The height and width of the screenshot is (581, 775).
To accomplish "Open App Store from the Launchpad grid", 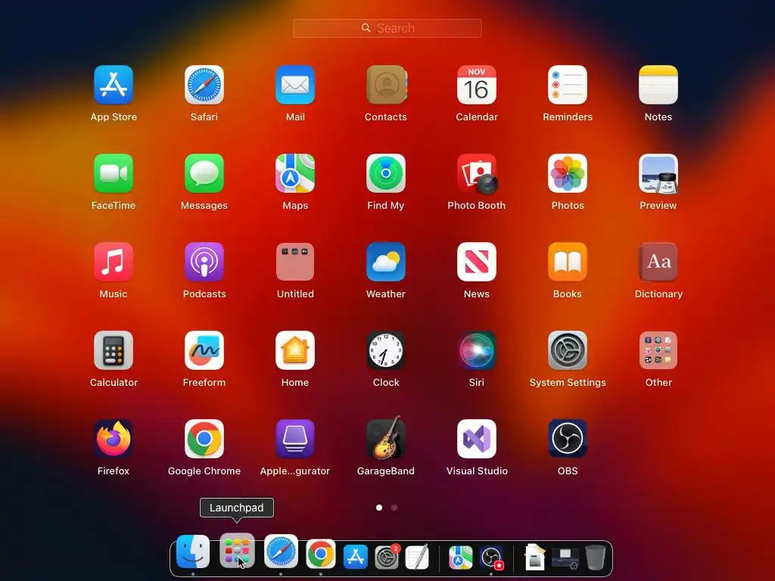I will point(114,85).
